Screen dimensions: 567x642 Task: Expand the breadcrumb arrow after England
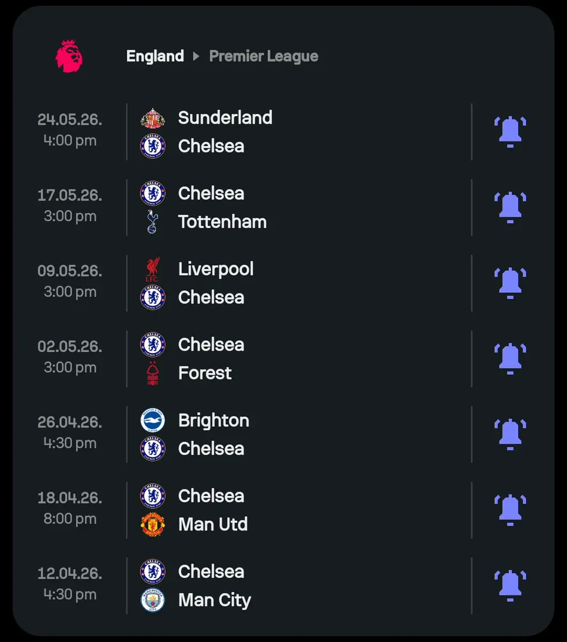[196, 56]
